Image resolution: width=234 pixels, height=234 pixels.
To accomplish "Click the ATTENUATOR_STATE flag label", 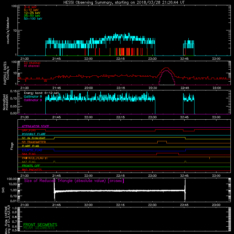I will 35,126.
